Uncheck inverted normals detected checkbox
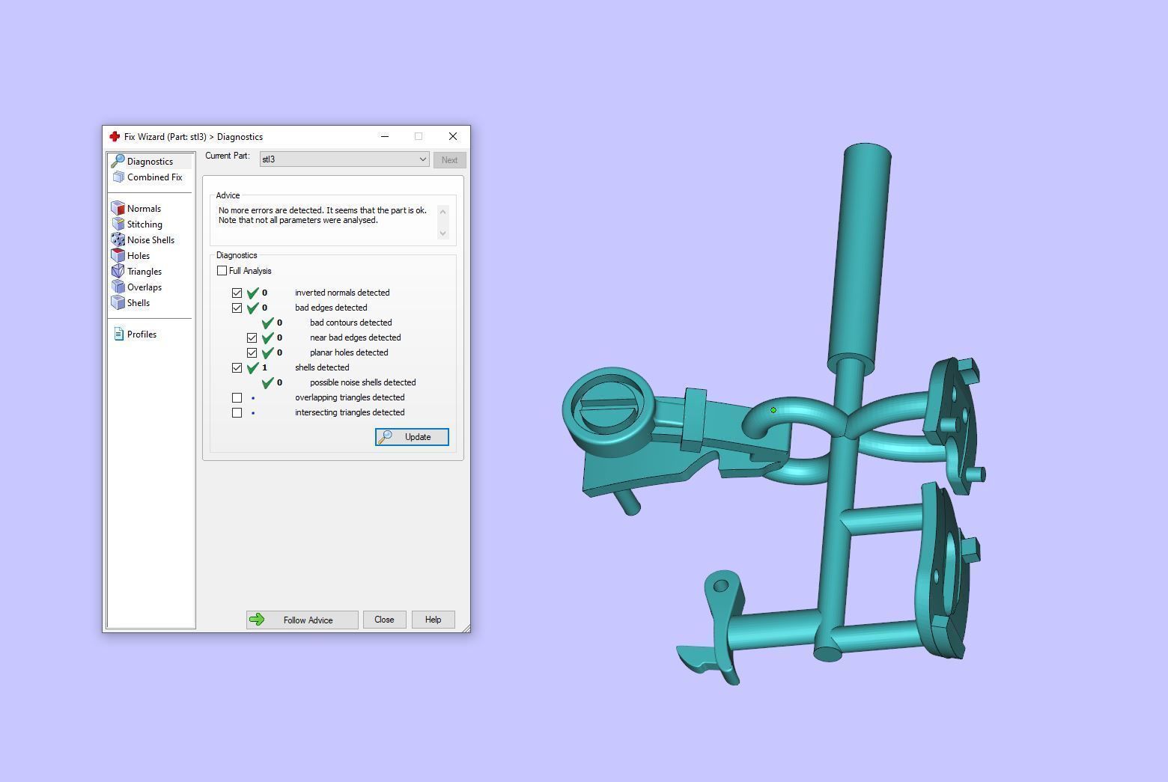Viewport: 1168px width, 782px height. [x=237, y=293]
